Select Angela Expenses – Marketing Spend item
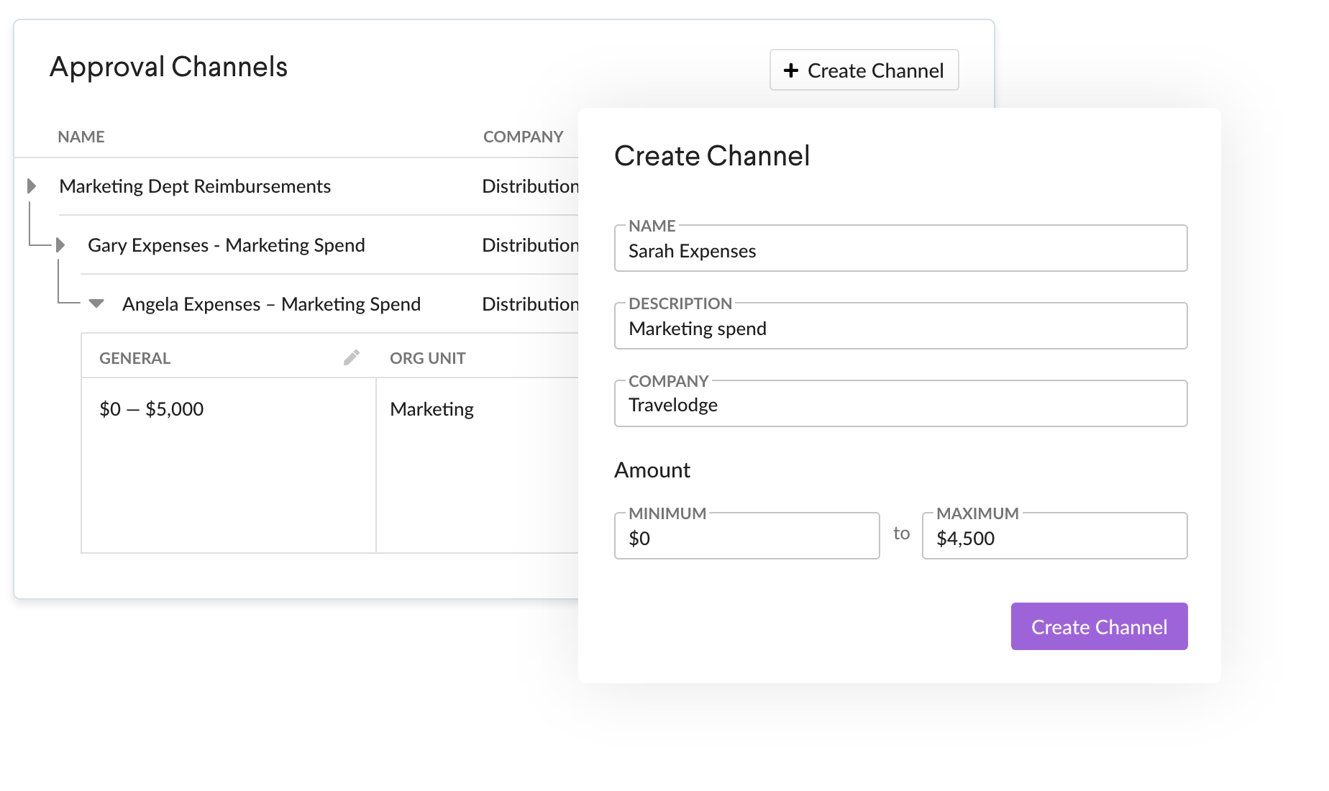This screenshot has height=791, width=1329. pyautogui.click(x=271, y=304)
